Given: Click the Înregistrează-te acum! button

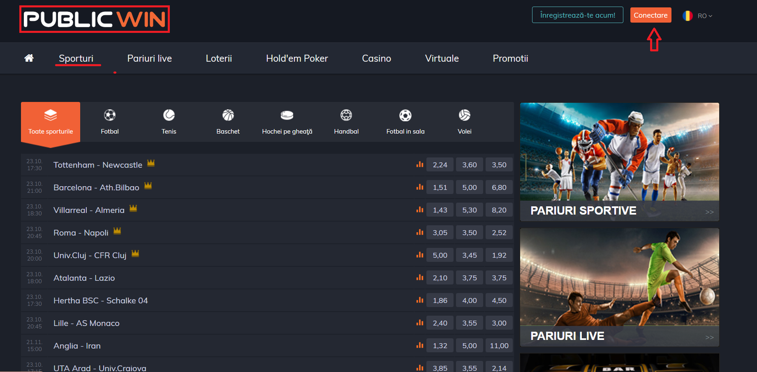Looking at the screenshot, I should pyautogui.click(x=578, y=15).
